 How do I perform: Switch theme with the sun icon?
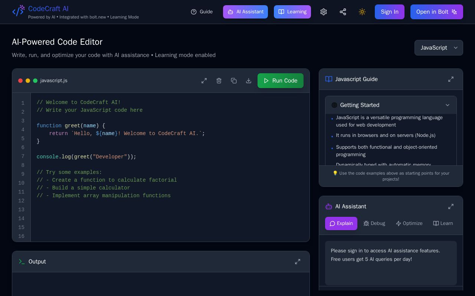tap(362, 12)
